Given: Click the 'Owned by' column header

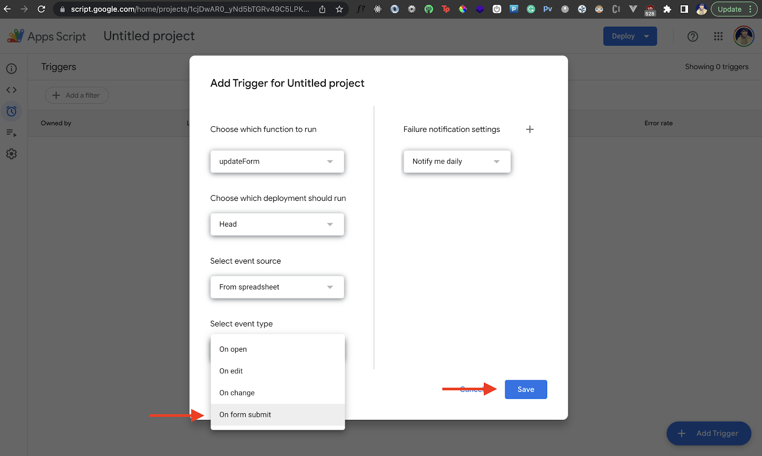Looking at the screenshot, I should 56,123.
